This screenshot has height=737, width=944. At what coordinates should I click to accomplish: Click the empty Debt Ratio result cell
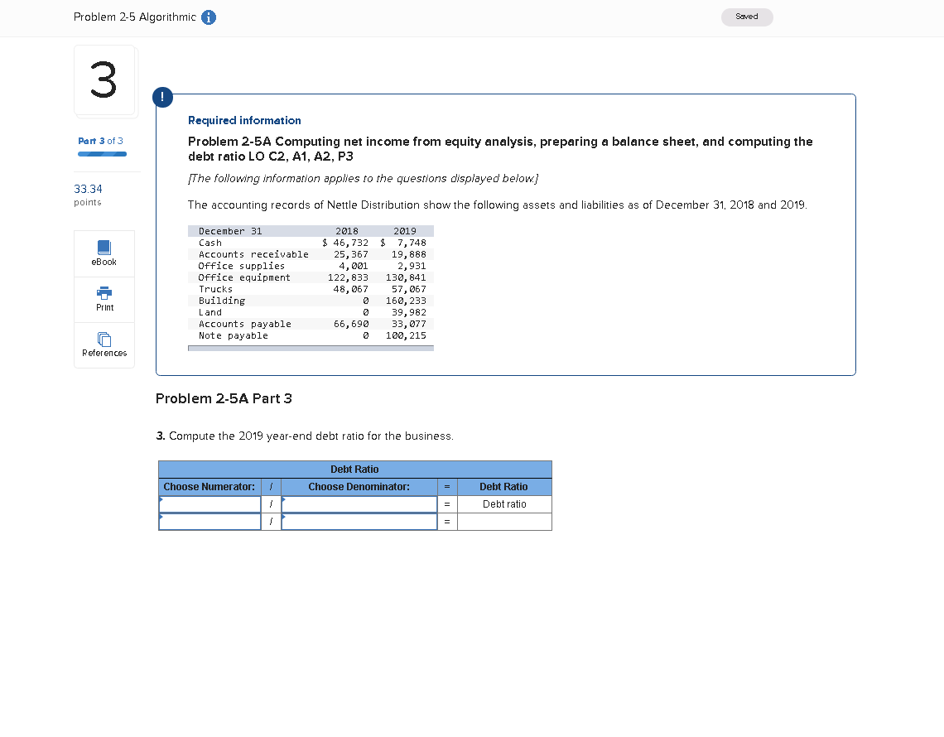click(x=504, y=522)
